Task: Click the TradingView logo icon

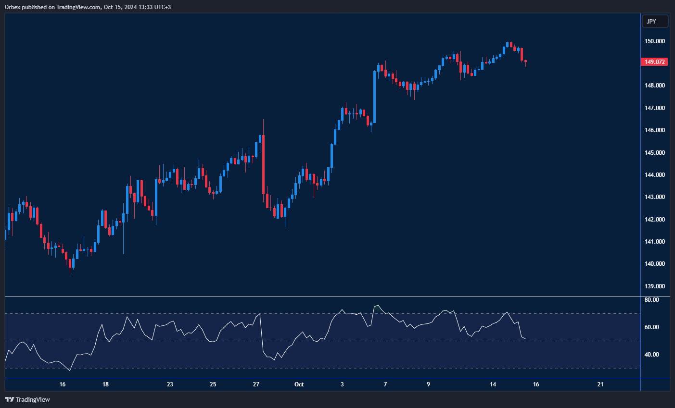Action: [x=9, y=399]
